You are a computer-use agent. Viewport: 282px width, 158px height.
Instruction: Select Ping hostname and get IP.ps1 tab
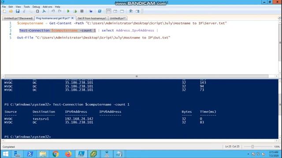[x=53, y=18]
